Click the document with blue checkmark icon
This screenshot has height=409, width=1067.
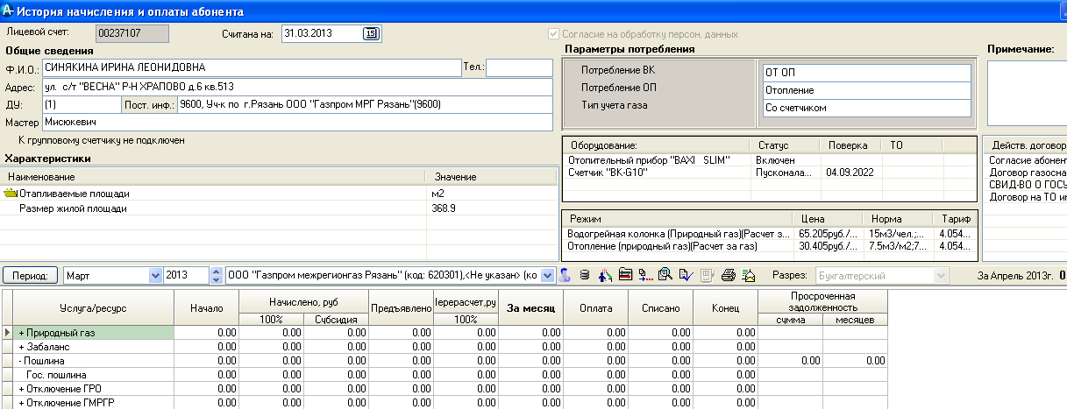pos(685,276)
